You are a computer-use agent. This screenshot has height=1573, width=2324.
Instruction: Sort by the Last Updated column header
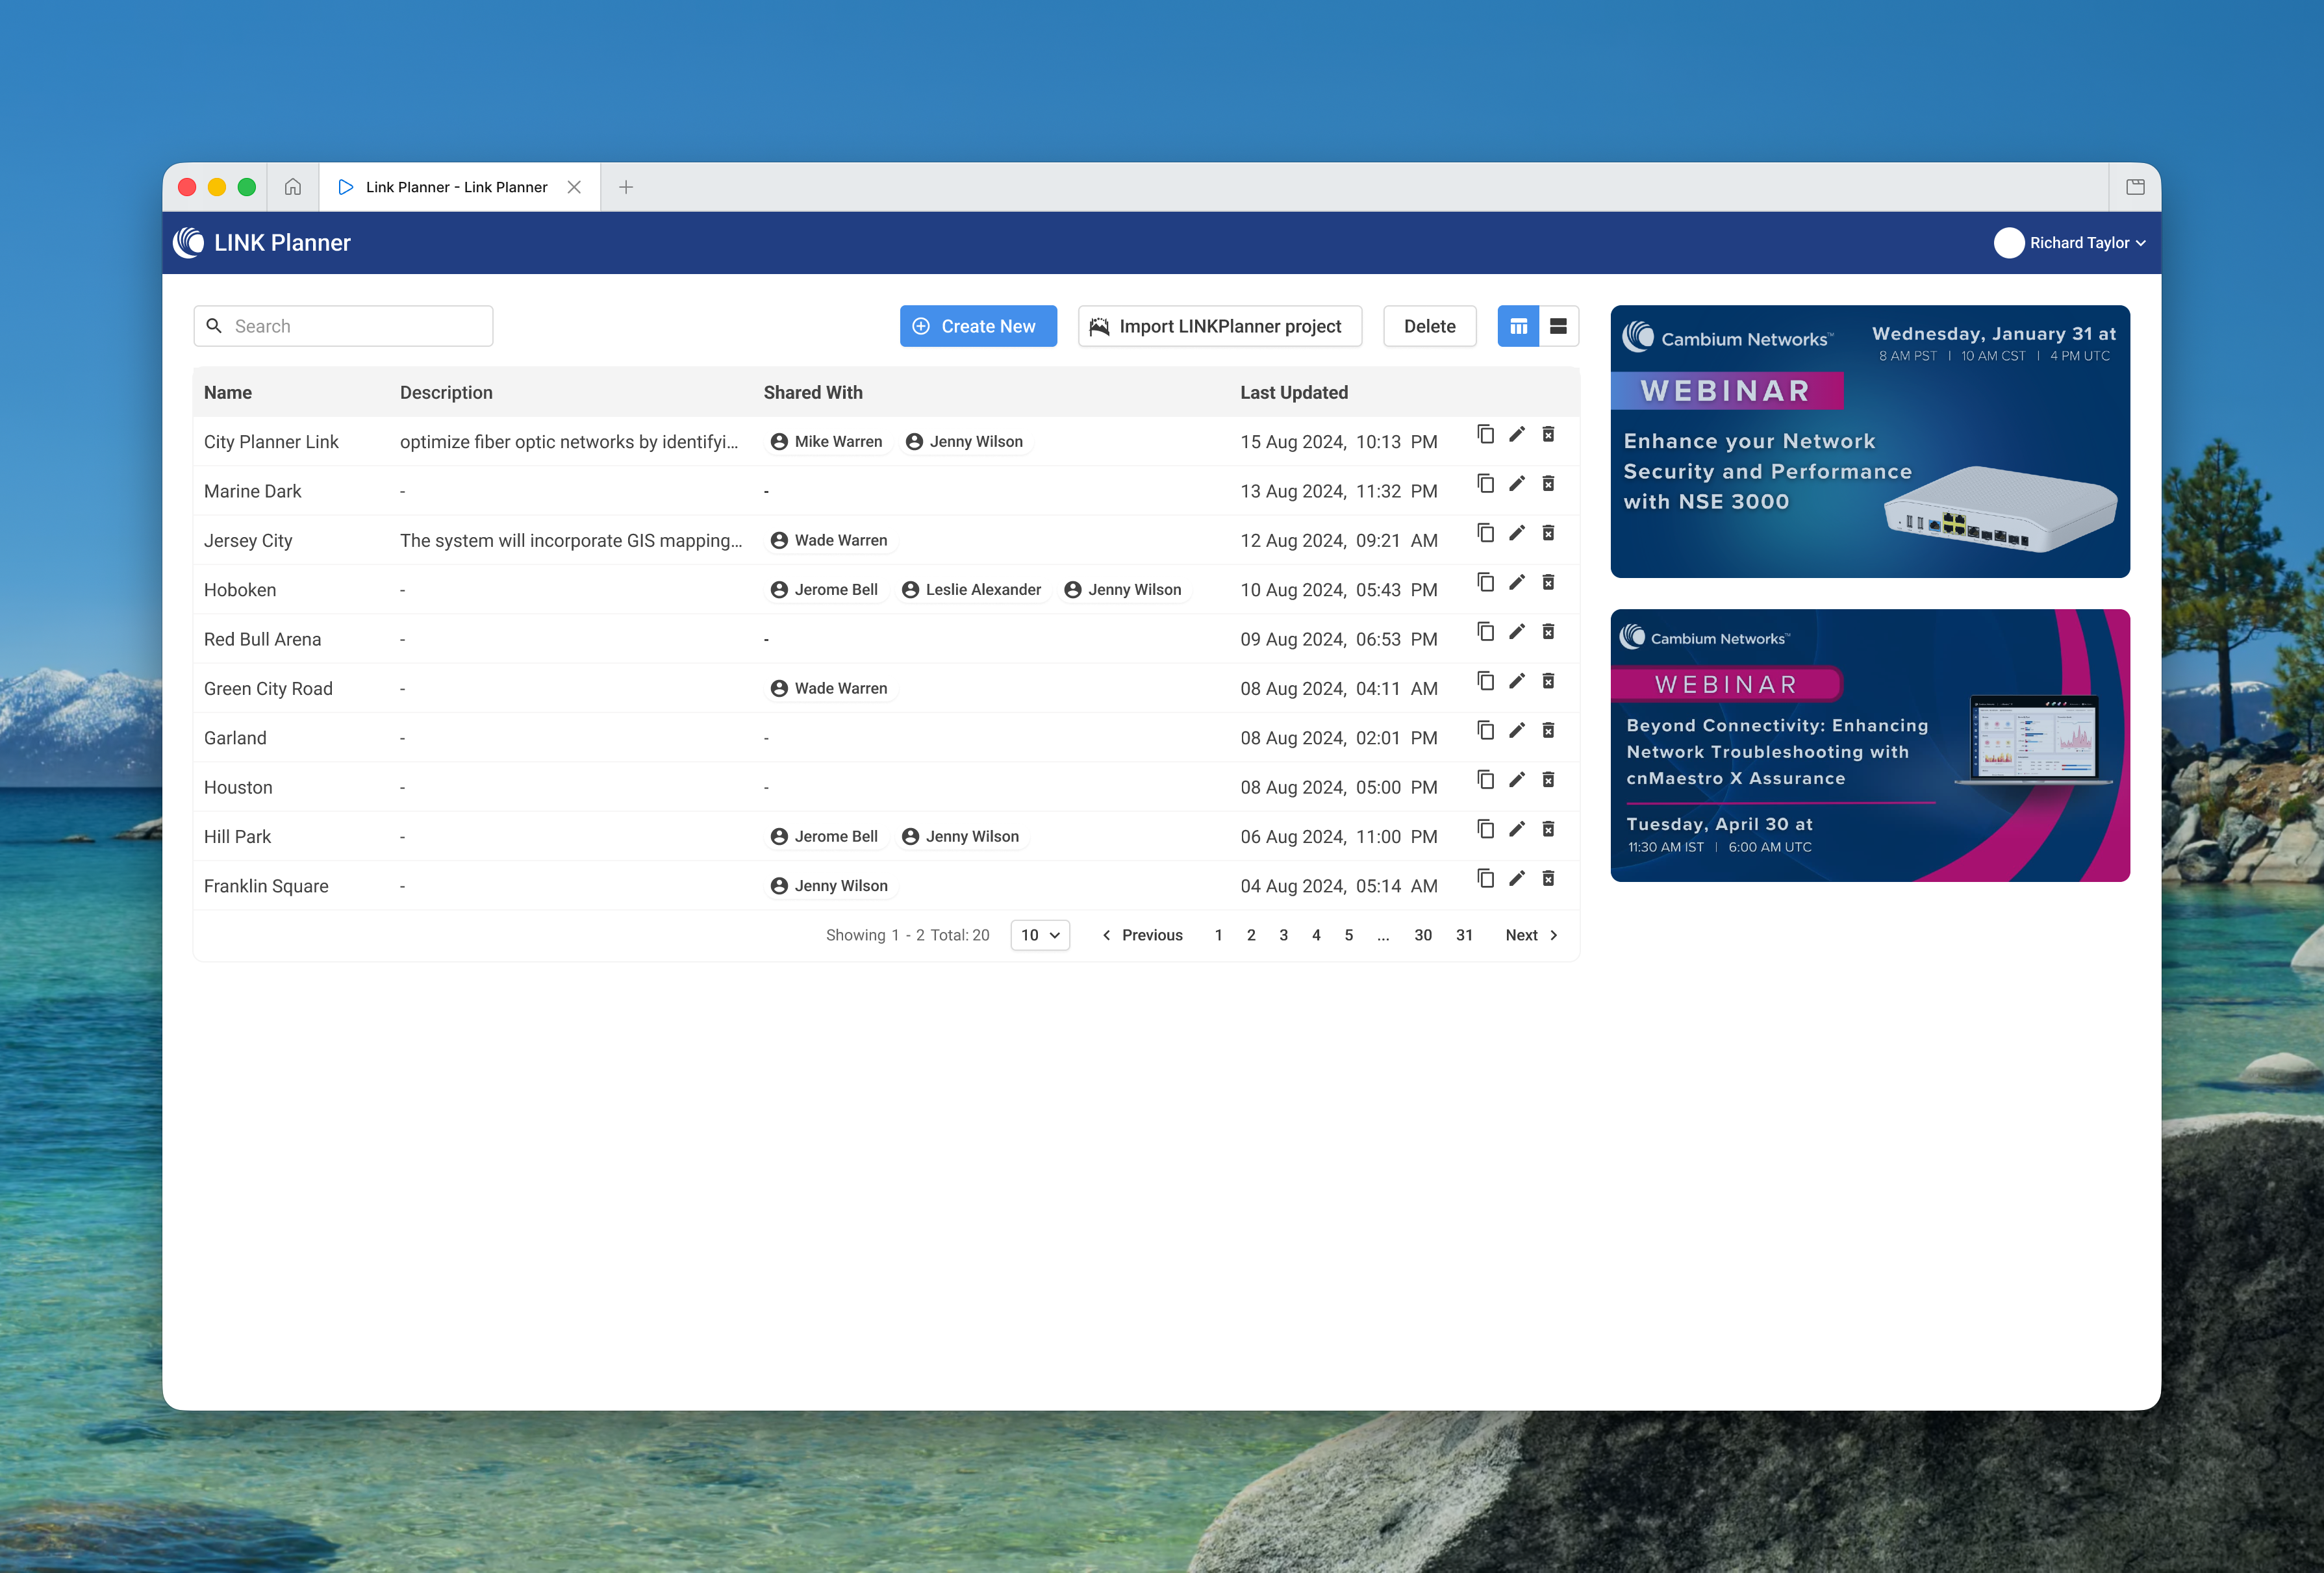[1294, 393]
